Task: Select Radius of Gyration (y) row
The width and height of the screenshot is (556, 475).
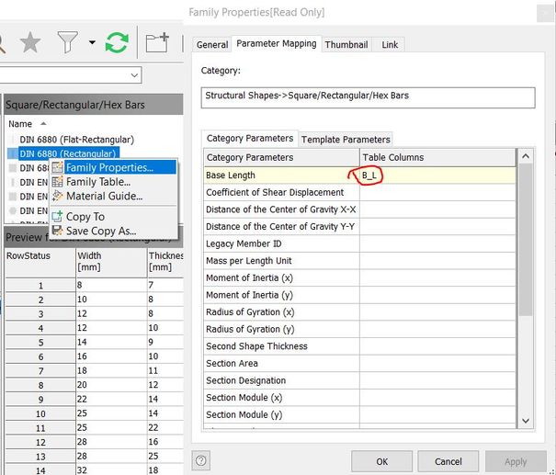Action: (x=359, y=329)
